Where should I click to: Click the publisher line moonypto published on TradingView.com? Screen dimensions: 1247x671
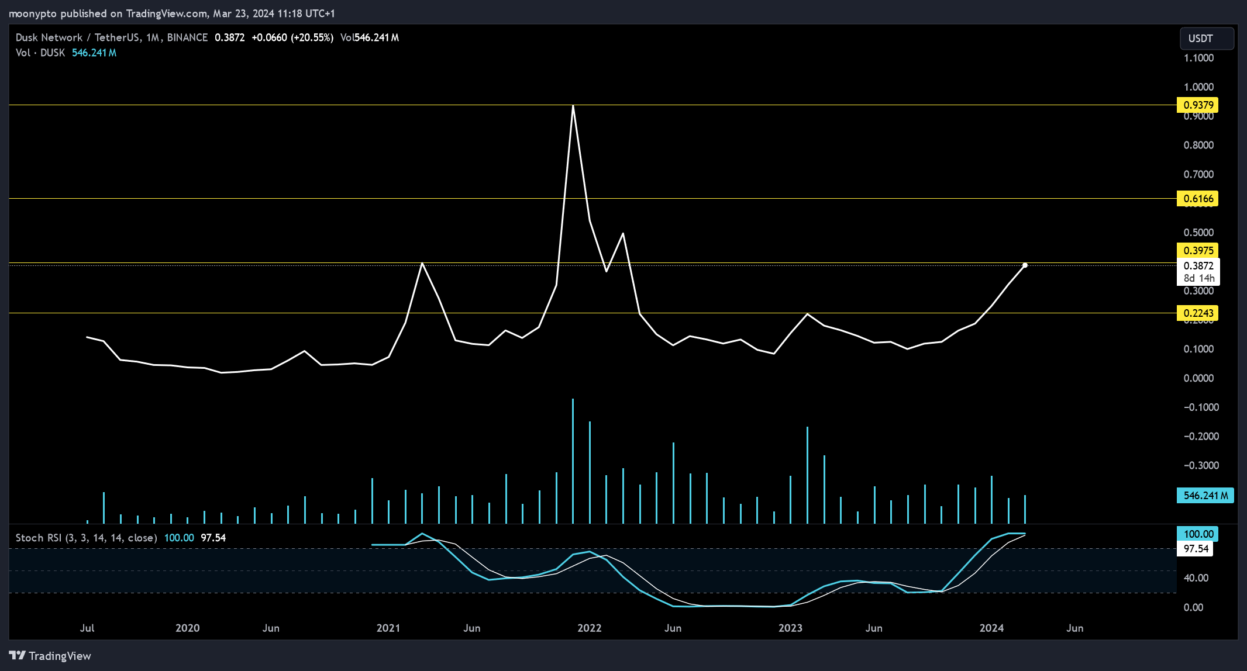click(172, 13)
